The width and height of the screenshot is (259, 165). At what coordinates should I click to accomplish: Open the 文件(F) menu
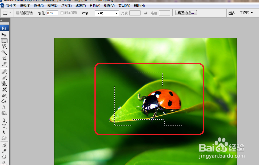coord(11,6)
